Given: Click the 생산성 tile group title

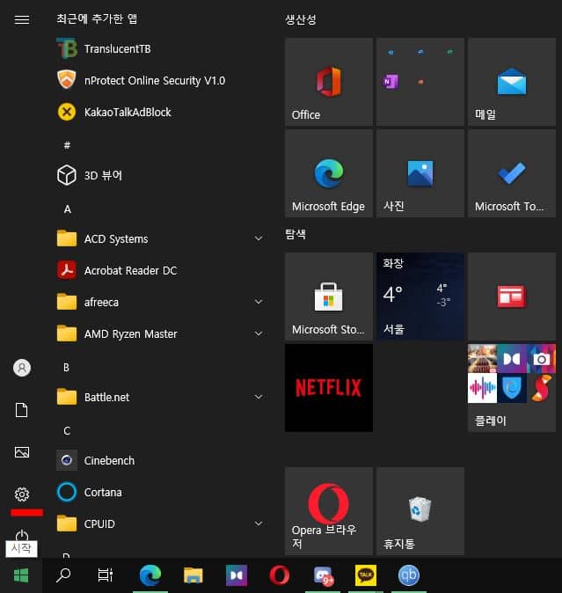Looking at the screenshot, I should [x=301, y=19].
